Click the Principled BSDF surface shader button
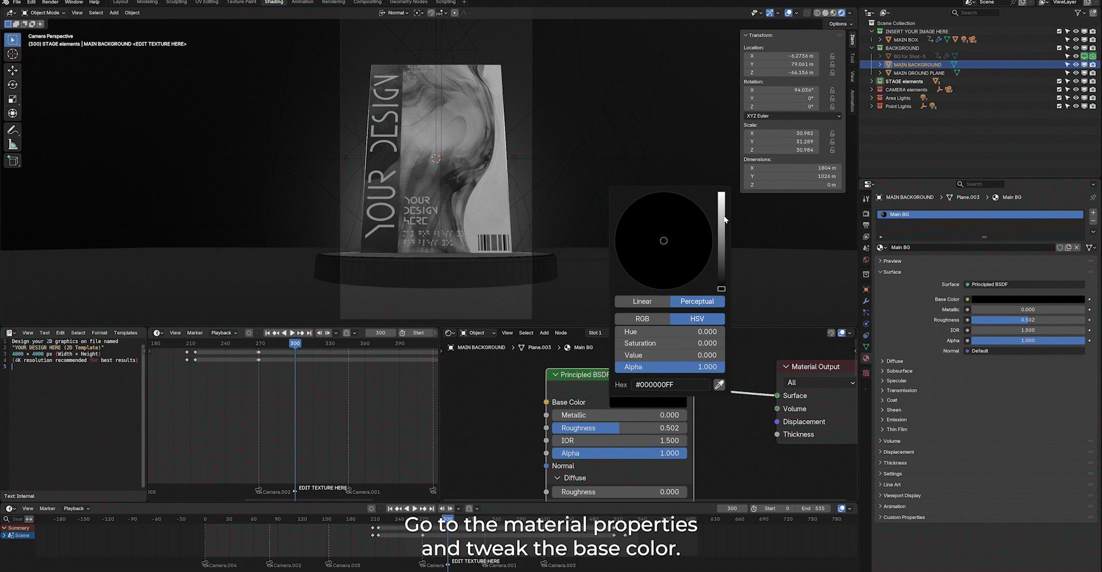 coord(1026,284)
